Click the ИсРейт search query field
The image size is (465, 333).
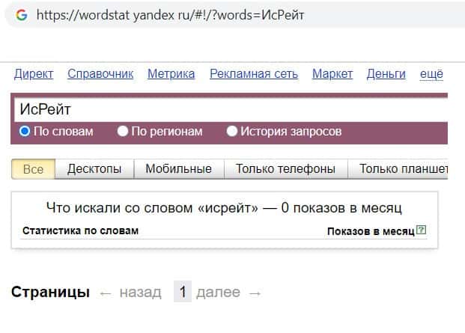[231, 109]
